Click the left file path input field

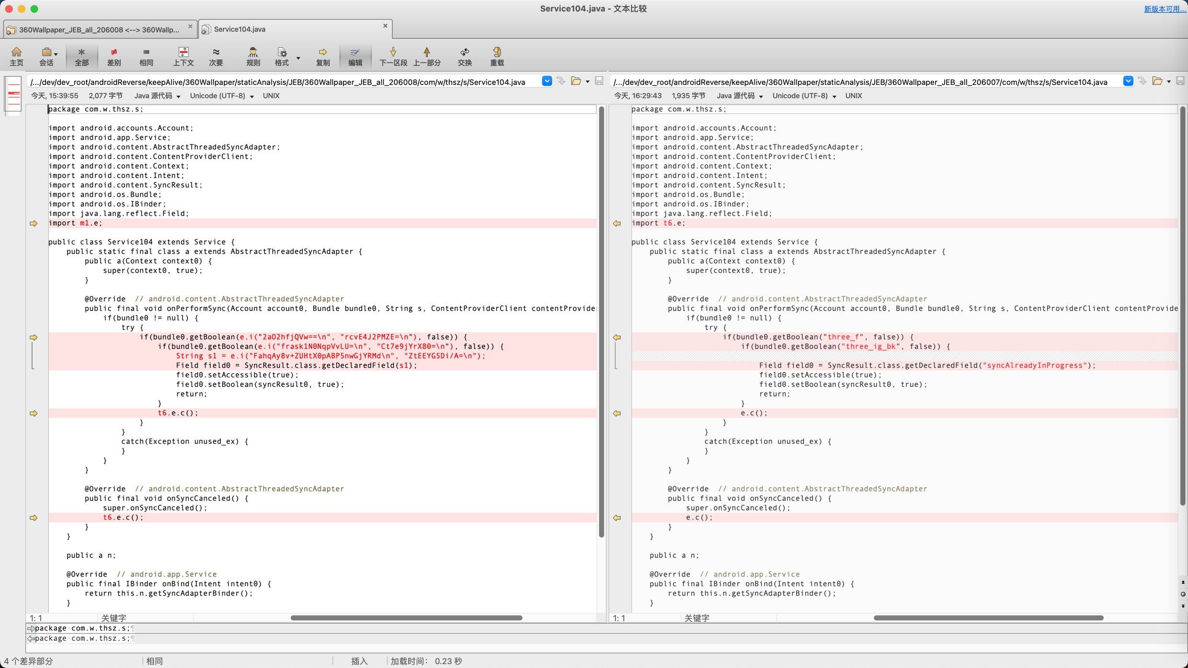(x=284, y=82)
